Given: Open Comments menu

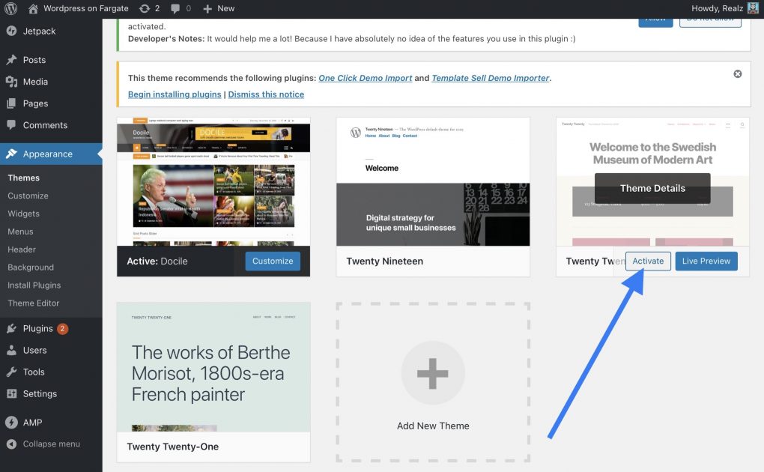Looking at the screenshot, I should coord(45,125).
